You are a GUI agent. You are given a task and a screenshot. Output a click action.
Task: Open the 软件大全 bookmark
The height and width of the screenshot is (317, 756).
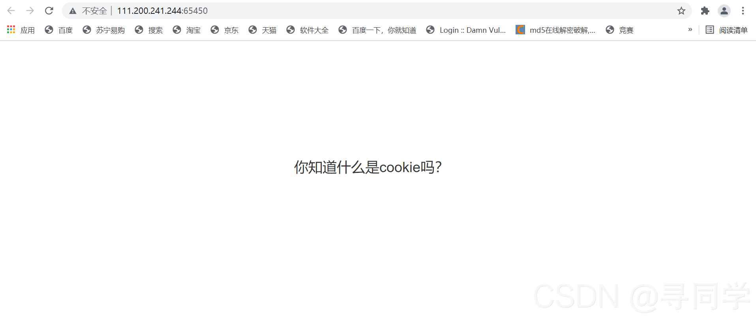click(x=308, y=30)
